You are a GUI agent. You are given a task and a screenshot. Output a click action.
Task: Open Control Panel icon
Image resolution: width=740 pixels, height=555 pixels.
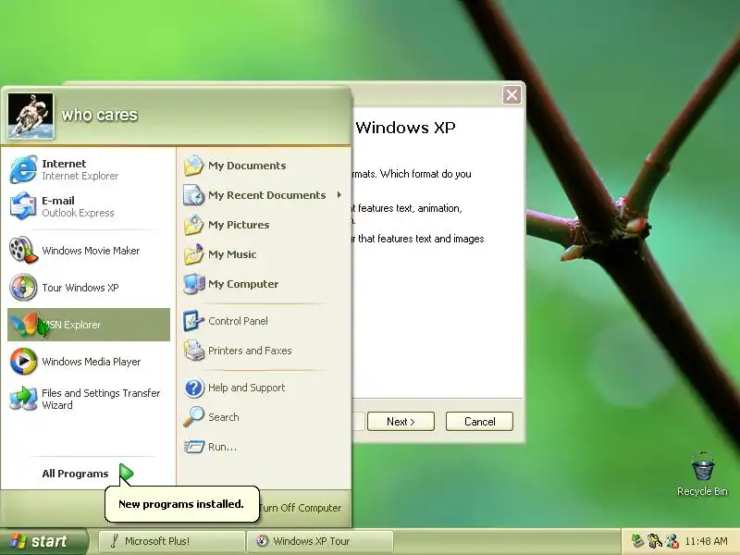[x=193, y=321]
